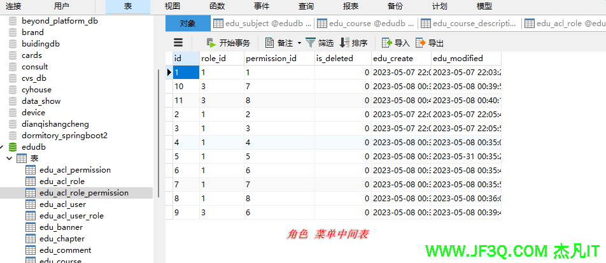Select the edudb database icon

click(x=13, y=147)
